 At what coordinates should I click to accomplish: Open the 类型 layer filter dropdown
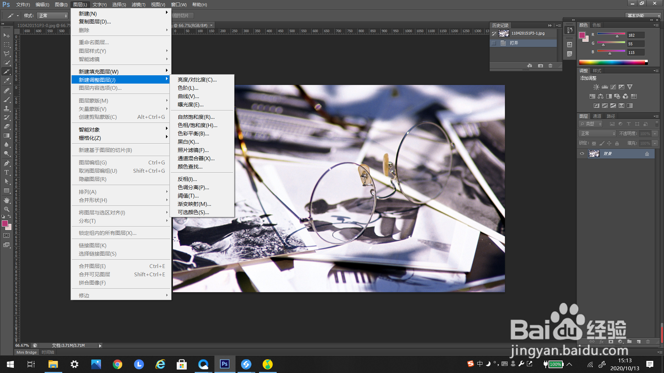pos(591,124)
